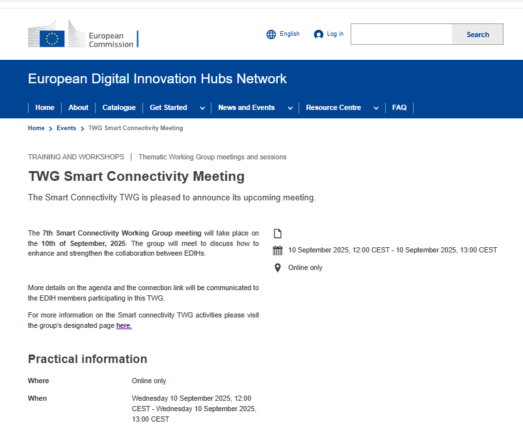Click the globe language icon
The image size is (523, 445).
pos(271,34)
